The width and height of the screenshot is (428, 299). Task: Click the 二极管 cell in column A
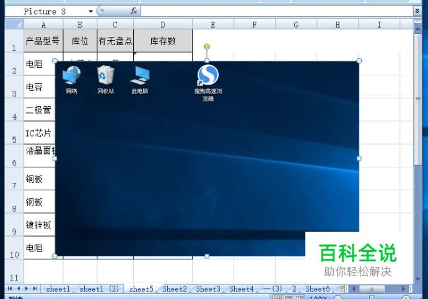(x=40, y=110)
